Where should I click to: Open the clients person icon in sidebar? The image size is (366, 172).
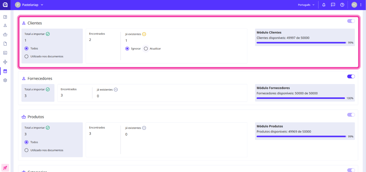(5, 25)
